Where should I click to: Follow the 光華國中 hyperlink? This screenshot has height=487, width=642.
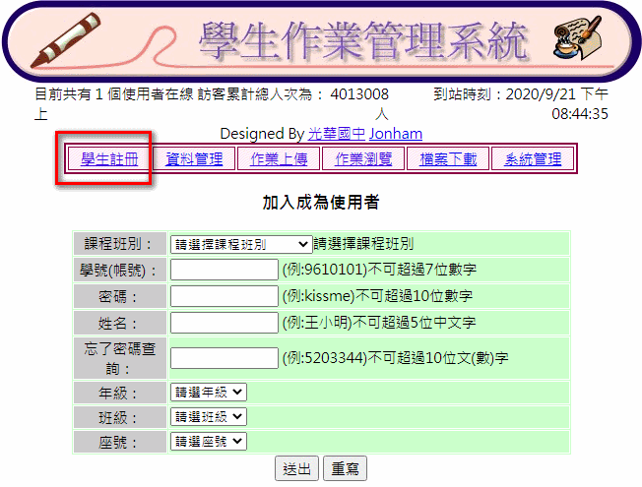[337, 133]
